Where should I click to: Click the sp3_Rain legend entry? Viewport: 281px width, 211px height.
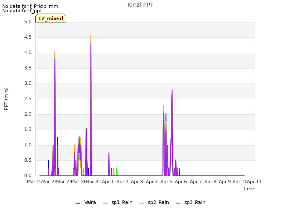[x=190, y=202]
